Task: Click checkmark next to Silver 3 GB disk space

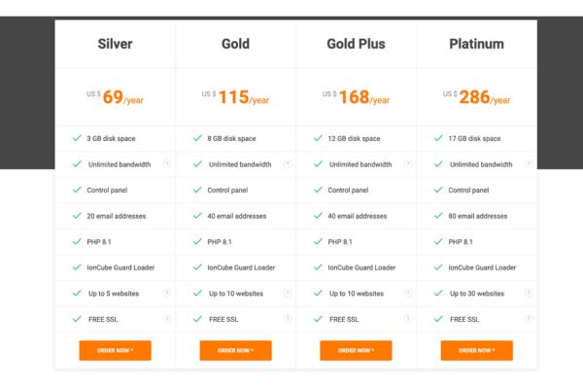Action: click(x=77, y=138)
